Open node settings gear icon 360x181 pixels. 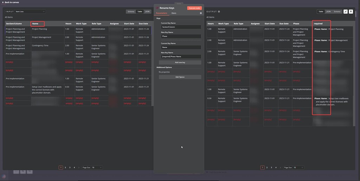(x=201, y=13)
